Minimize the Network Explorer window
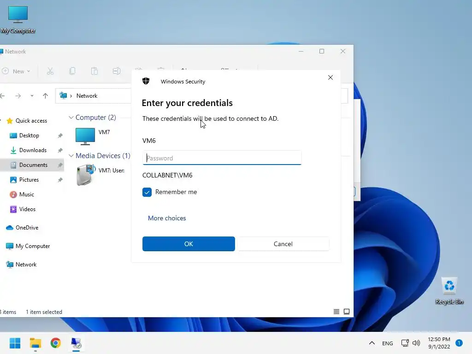This screenshot has width=472, height=354. point(301,51)
